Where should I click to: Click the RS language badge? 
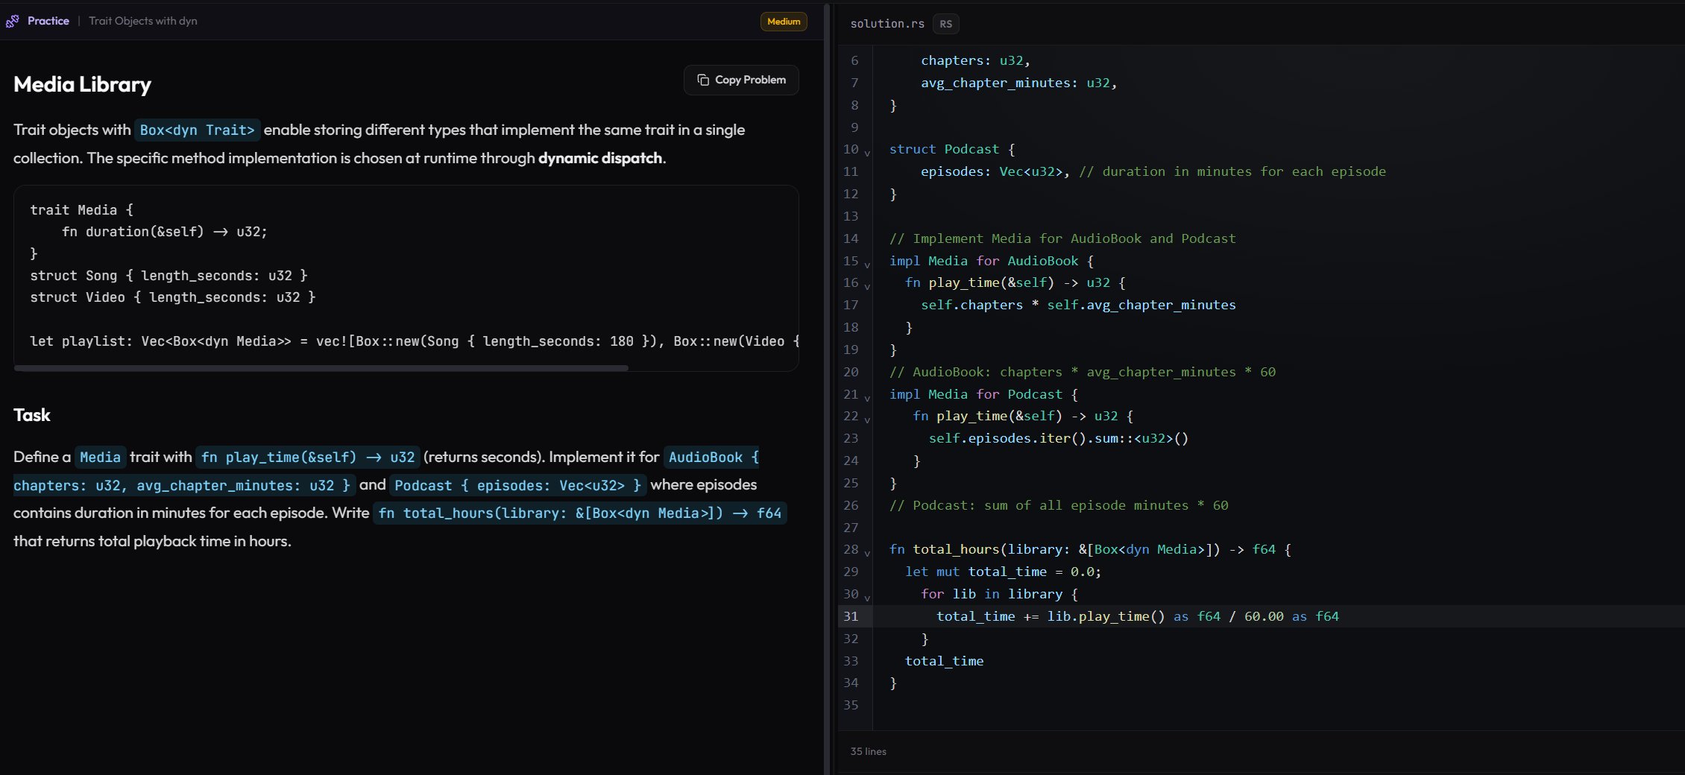pyautogui.click(x=945, y=24)
